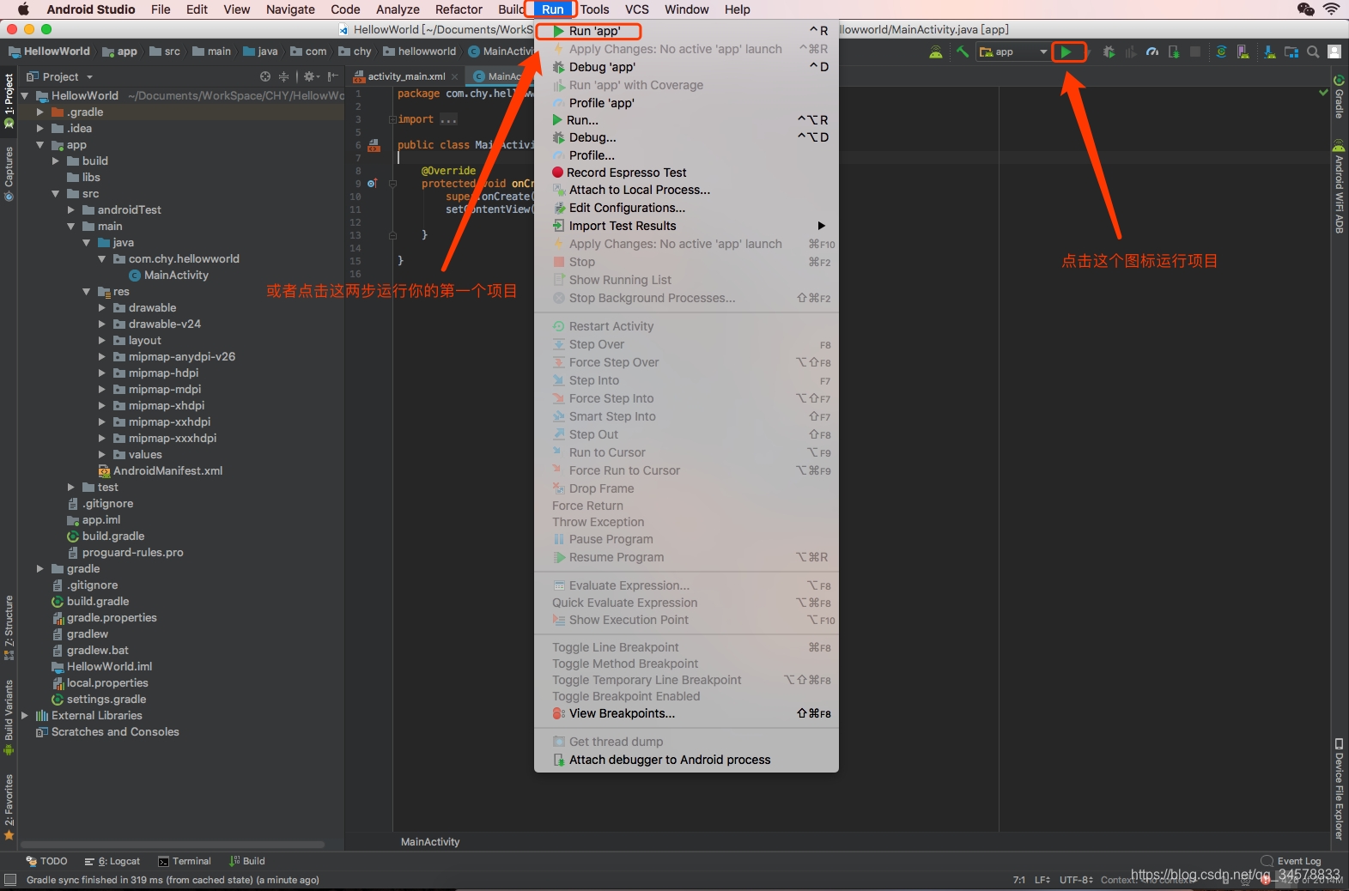
Task: Toggle the Gradle tool window on right edge
Action: (x=1339, y=96)
